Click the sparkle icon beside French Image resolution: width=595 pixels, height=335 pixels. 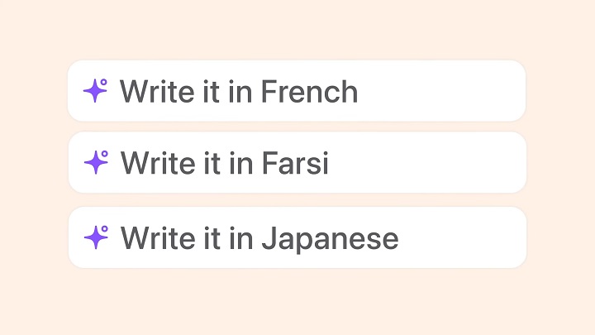pyautogui.click(x=96, y=90)
